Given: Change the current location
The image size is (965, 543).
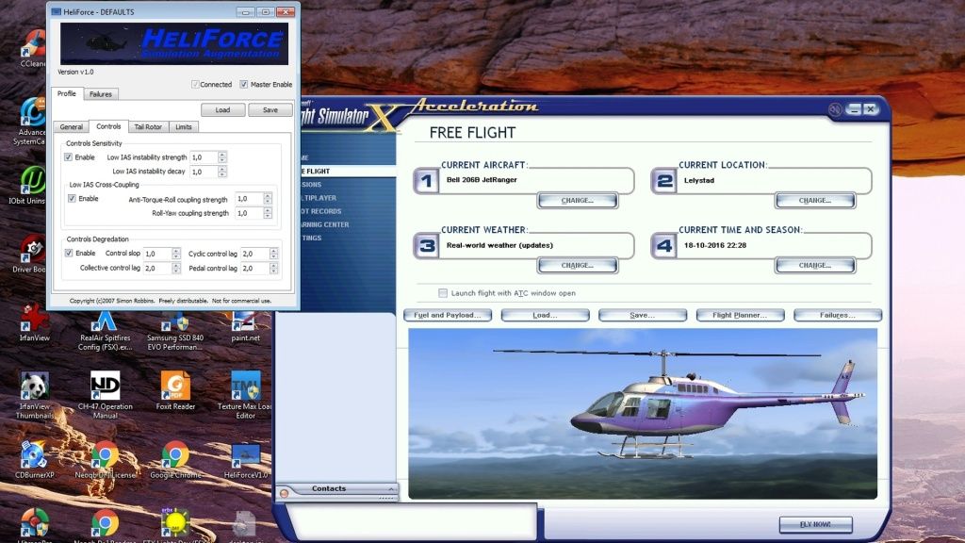Looking at the screenshot, I should (x=815, y=201).
